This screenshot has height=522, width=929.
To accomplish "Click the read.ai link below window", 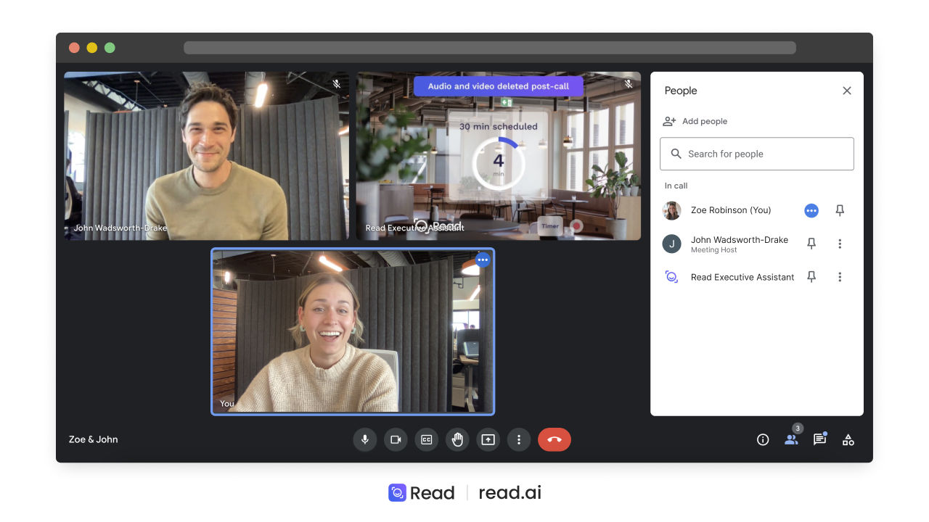I will pos(510,493).
